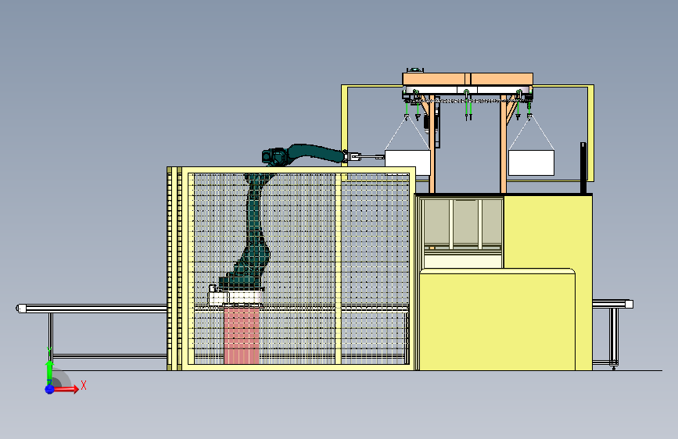Select the large yellow cabinet front panel
678x439 pixels.
coord(497,319)
